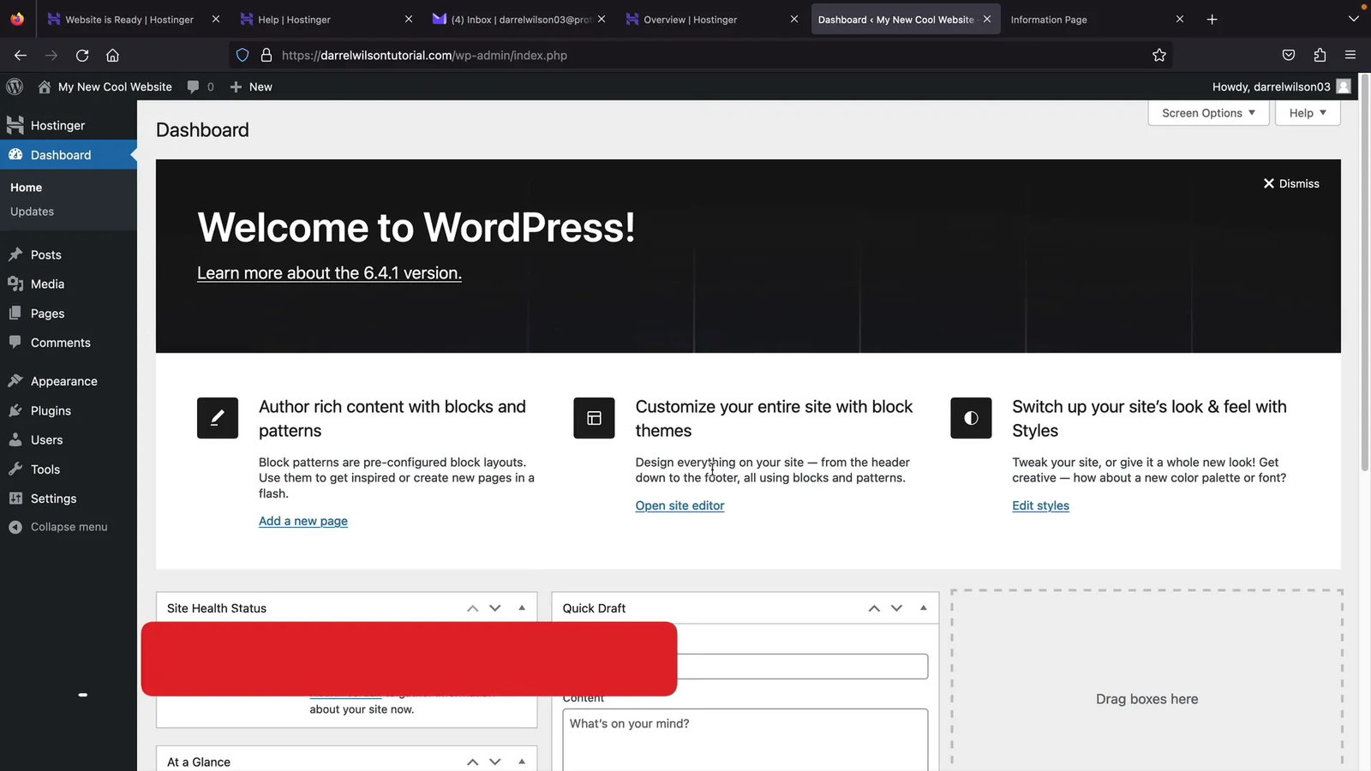The height and width of the screenshot is (771, 1371).
Task: Open the browser hamburger menu
Action: pos(1350,55)
